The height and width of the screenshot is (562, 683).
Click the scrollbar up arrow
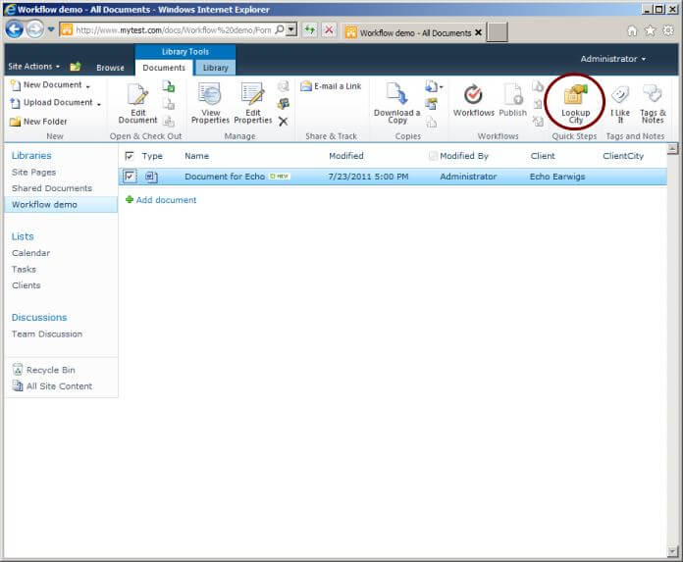point(672,149)
